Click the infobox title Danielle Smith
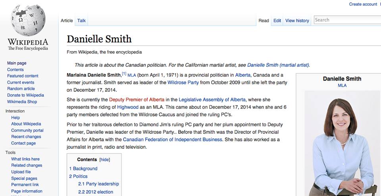The image size is (381, 196). [x=342, y=79]
